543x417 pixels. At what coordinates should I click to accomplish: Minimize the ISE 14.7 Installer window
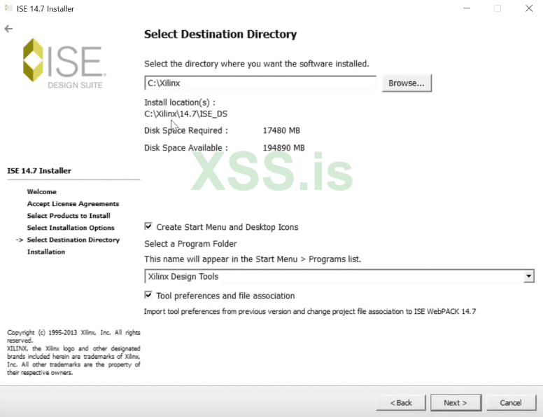(x=467, y=8)
